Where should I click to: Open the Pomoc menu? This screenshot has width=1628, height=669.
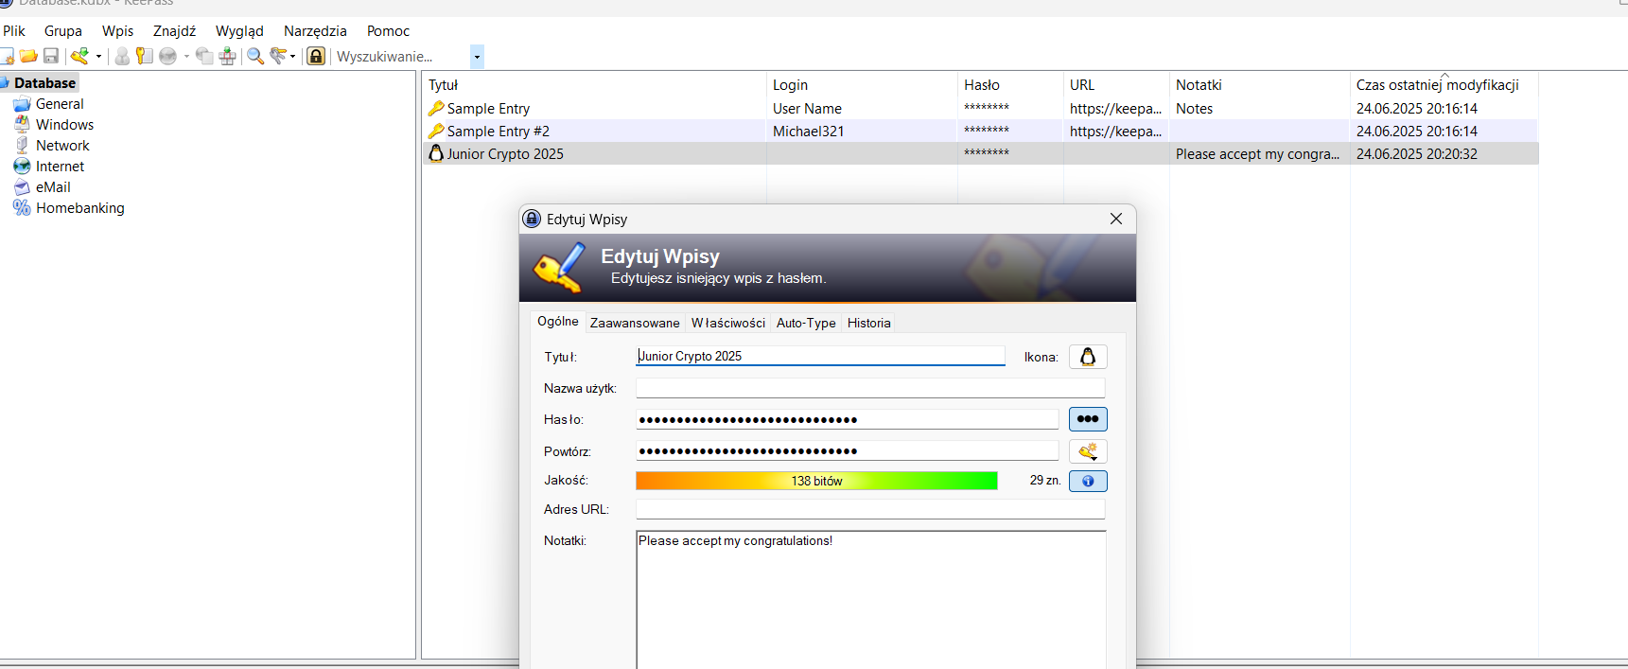[x=388, y=31]
